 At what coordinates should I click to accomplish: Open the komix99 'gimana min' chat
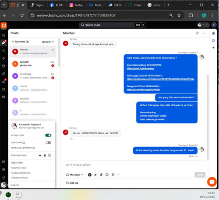(x=33, y=64)
